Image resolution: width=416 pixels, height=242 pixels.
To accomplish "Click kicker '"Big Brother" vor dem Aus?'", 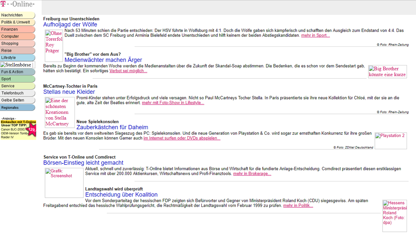I will (93, 54).
